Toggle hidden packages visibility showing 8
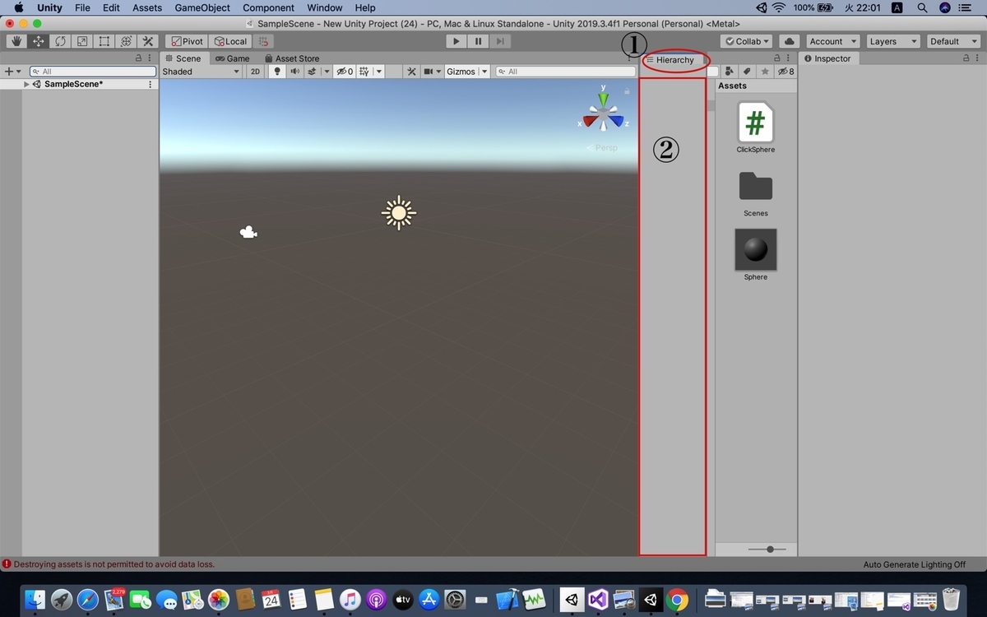Image resolution: width=987 pixels, height=617 pixels. [785, 72]
